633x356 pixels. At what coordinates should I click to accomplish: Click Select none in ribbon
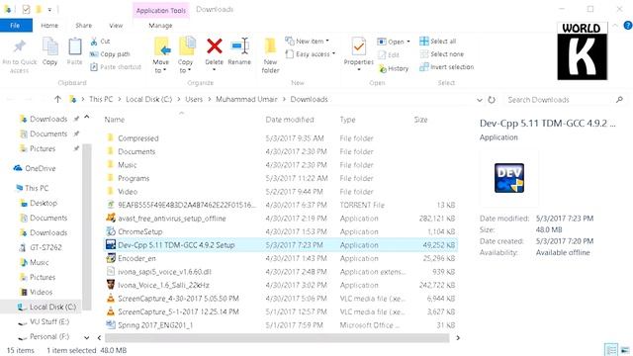point(442,54)
